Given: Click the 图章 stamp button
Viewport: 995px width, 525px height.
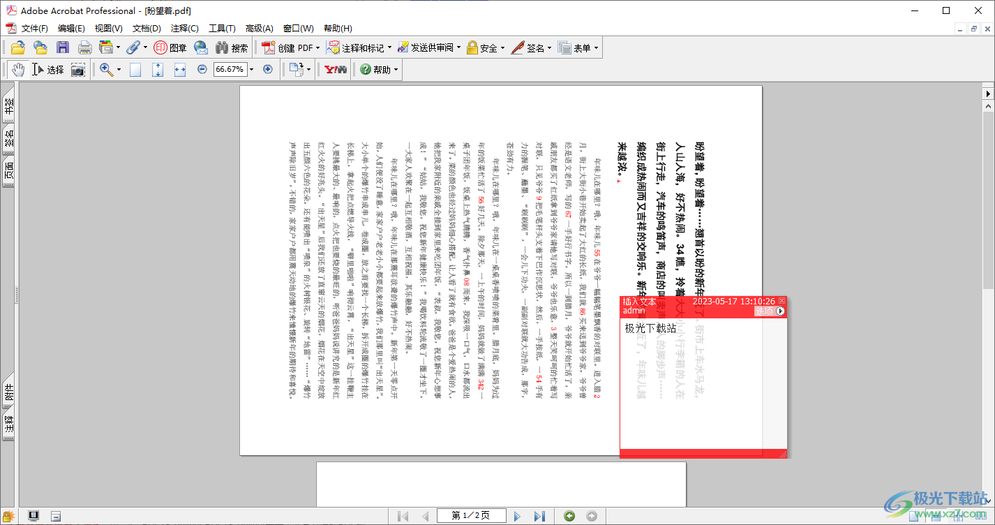Looking at the screenshot, I should pyautogui.click(x=170, y=48).
